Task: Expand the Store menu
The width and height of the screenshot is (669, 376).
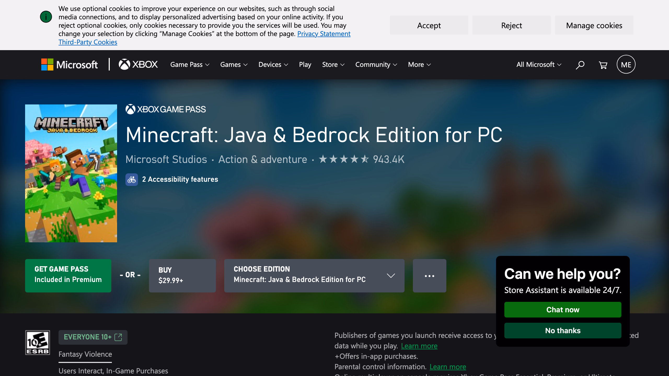Action: [x=333, y=64]
